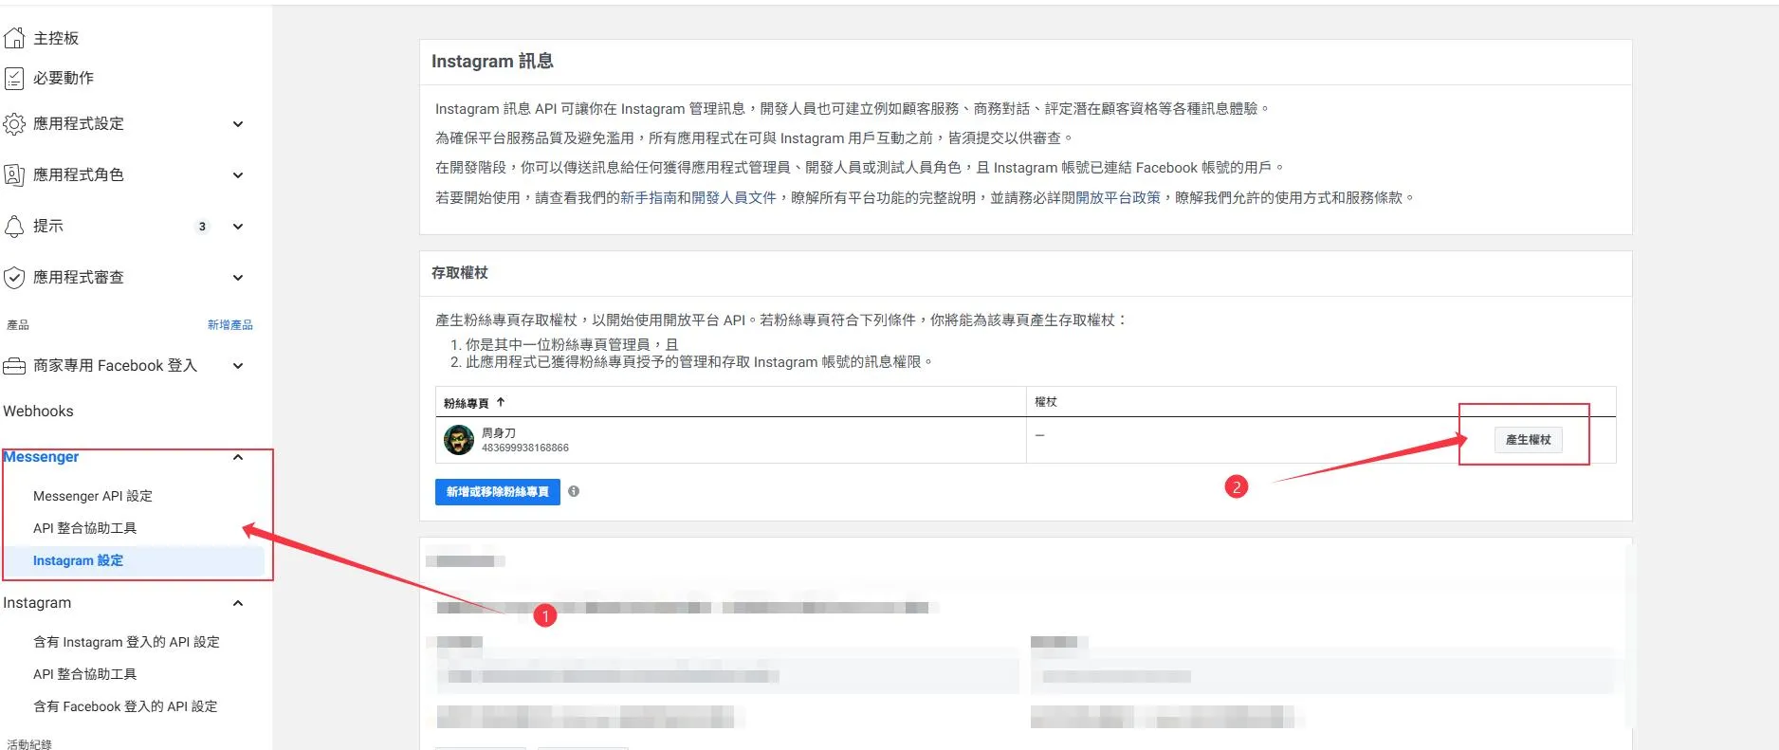Viewport: 1779px width, 750px height.
Task: Click the 應用程式設定 gear icon
Action: tap(14, 124)
